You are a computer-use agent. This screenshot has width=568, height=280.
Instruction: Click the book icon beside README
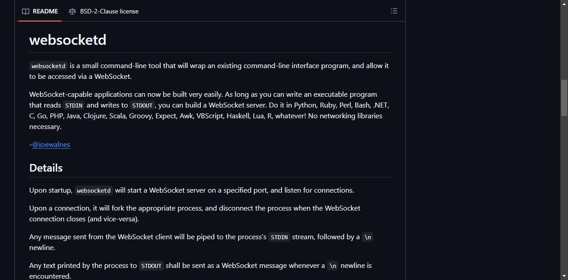pyautogui.click(x=26, y=11)
